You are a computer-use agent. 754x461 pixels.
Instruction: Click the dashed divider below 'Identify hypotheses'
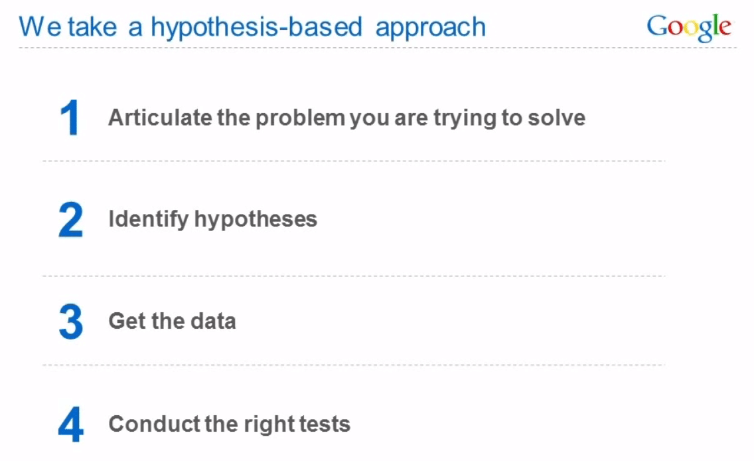click(x=354, y=276)
